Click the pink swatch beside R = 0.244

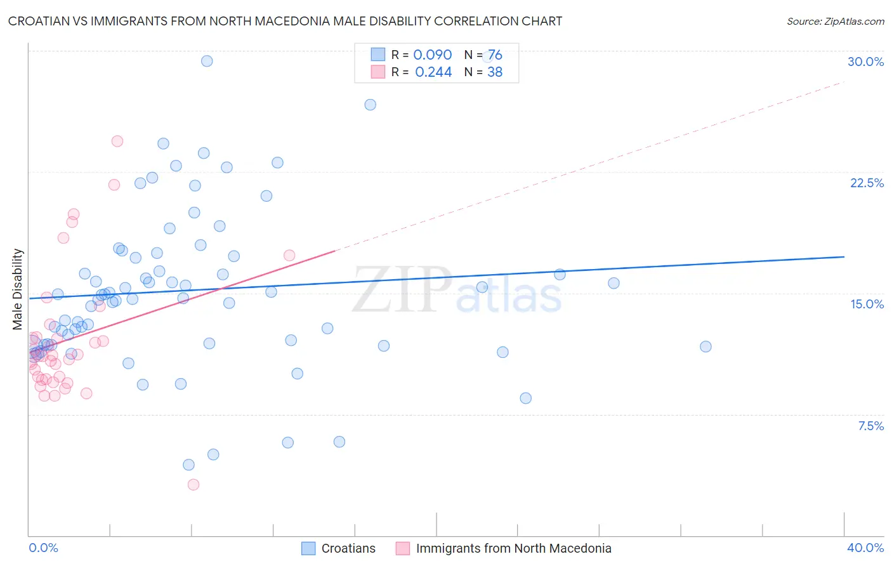pyautogui.click(x=377, y=72)
